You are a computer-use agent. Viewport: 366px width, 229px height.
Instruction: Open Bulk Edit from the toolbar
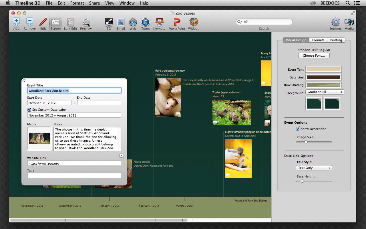pos(70,22)
